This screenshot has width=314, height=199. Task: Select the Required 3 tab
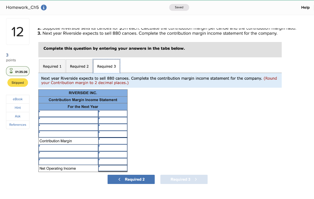(x=106, y=66)
